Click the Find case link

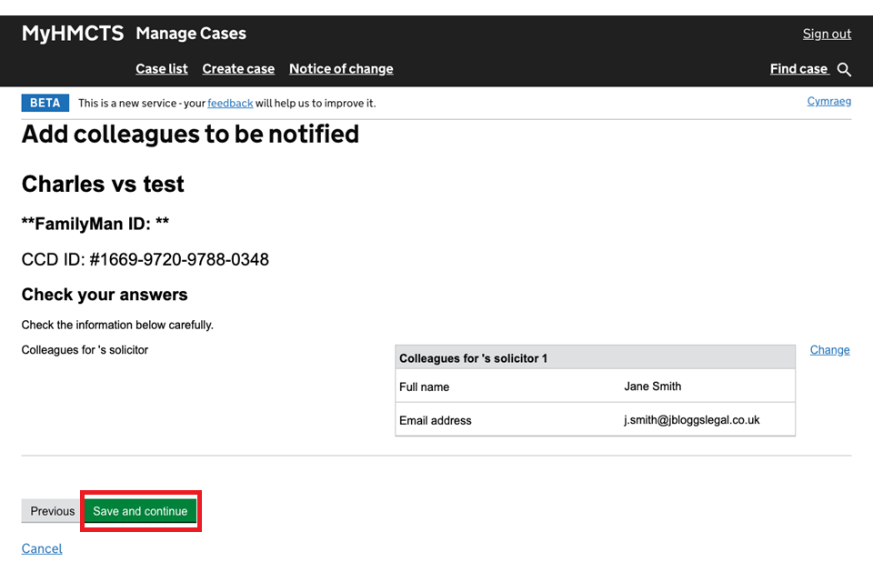798,69
